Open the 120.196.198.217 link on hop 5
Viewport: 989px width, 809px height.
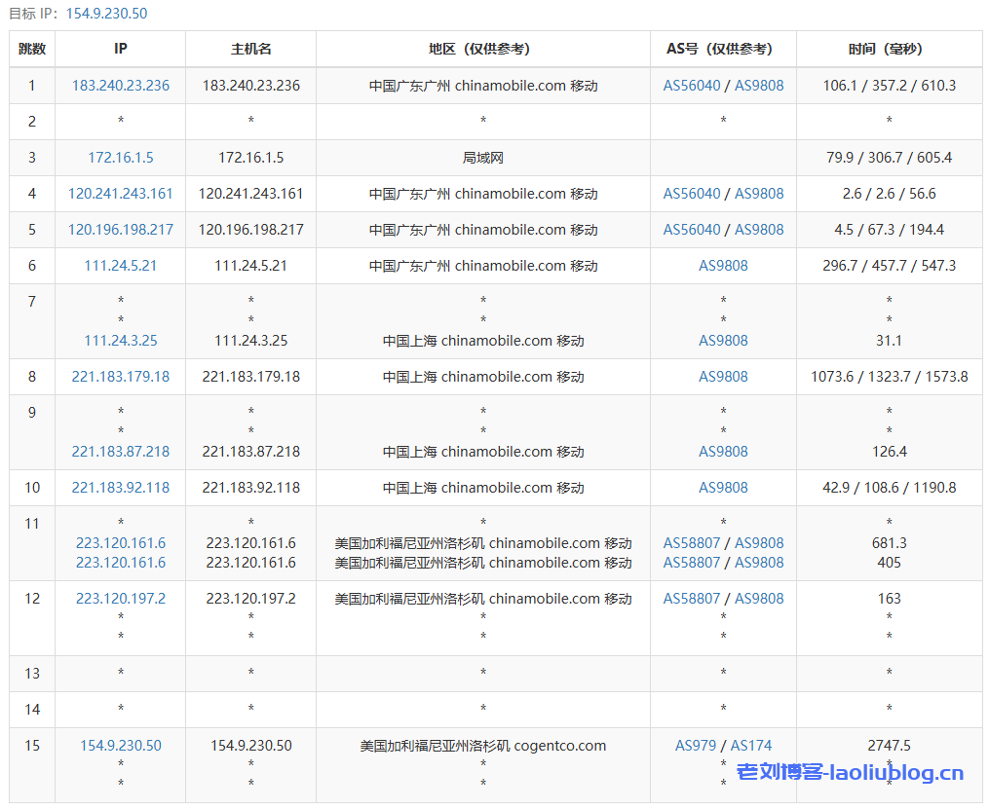(120, 229)
